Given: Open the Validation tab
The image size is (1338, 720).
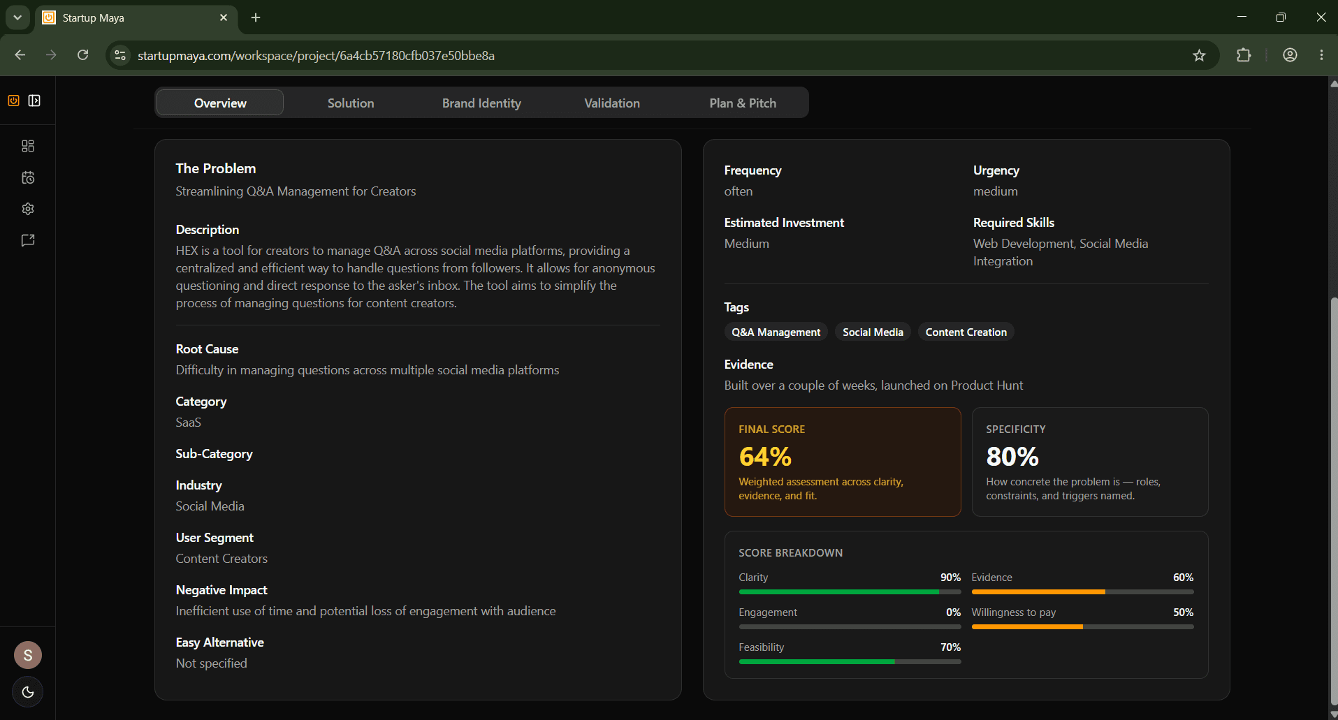Looking at the screenshot, I should [612, 103].
